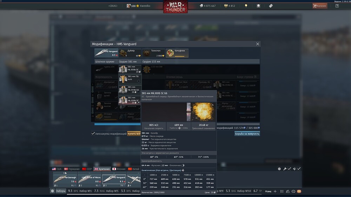Click the турель x54 turret slot

click(106, 69)
